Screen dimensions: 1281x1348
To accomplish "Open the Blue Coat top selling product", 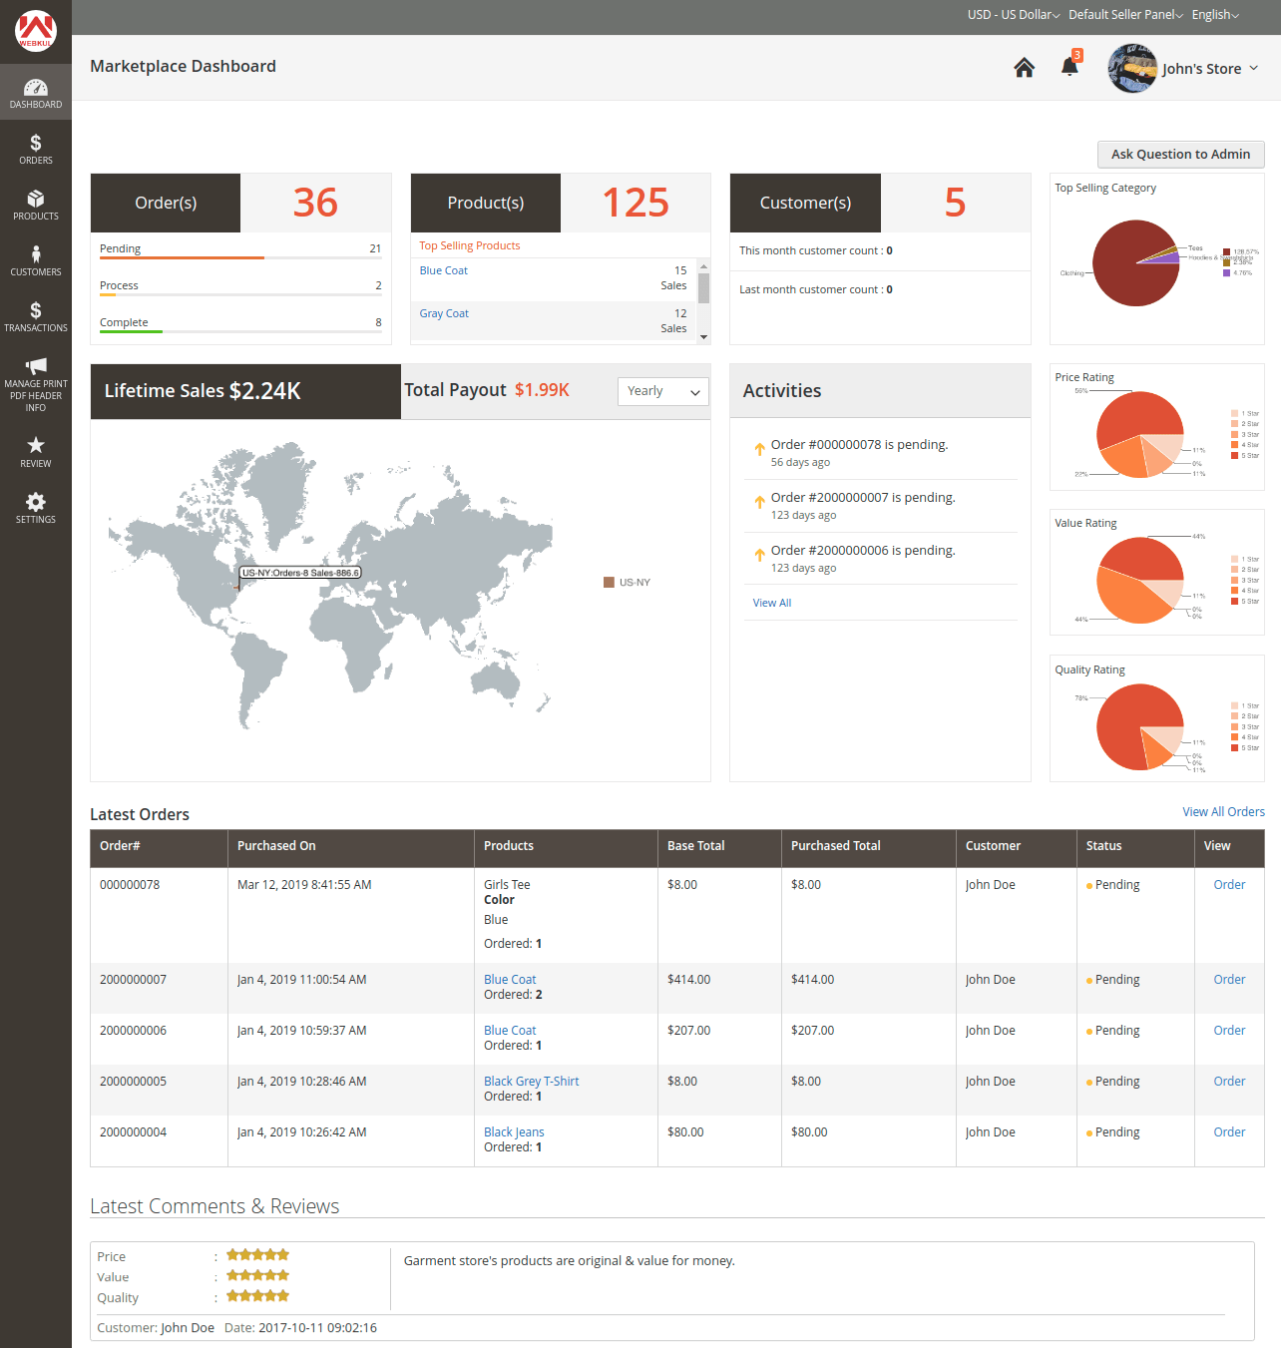I will coord(443,270).
